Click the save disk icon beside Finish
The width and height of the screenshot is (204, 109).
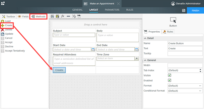184,10
